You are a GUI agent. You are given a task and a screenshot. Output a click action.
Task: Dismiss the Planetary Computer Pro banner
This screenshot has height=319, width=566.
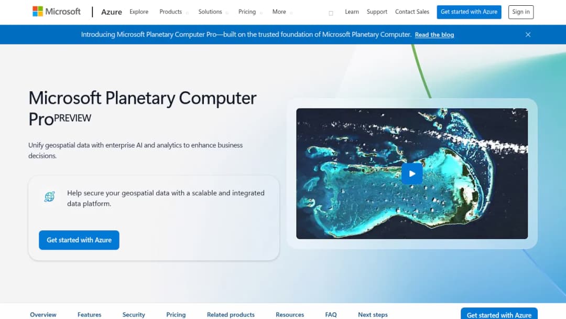click(x=528, y=35)
